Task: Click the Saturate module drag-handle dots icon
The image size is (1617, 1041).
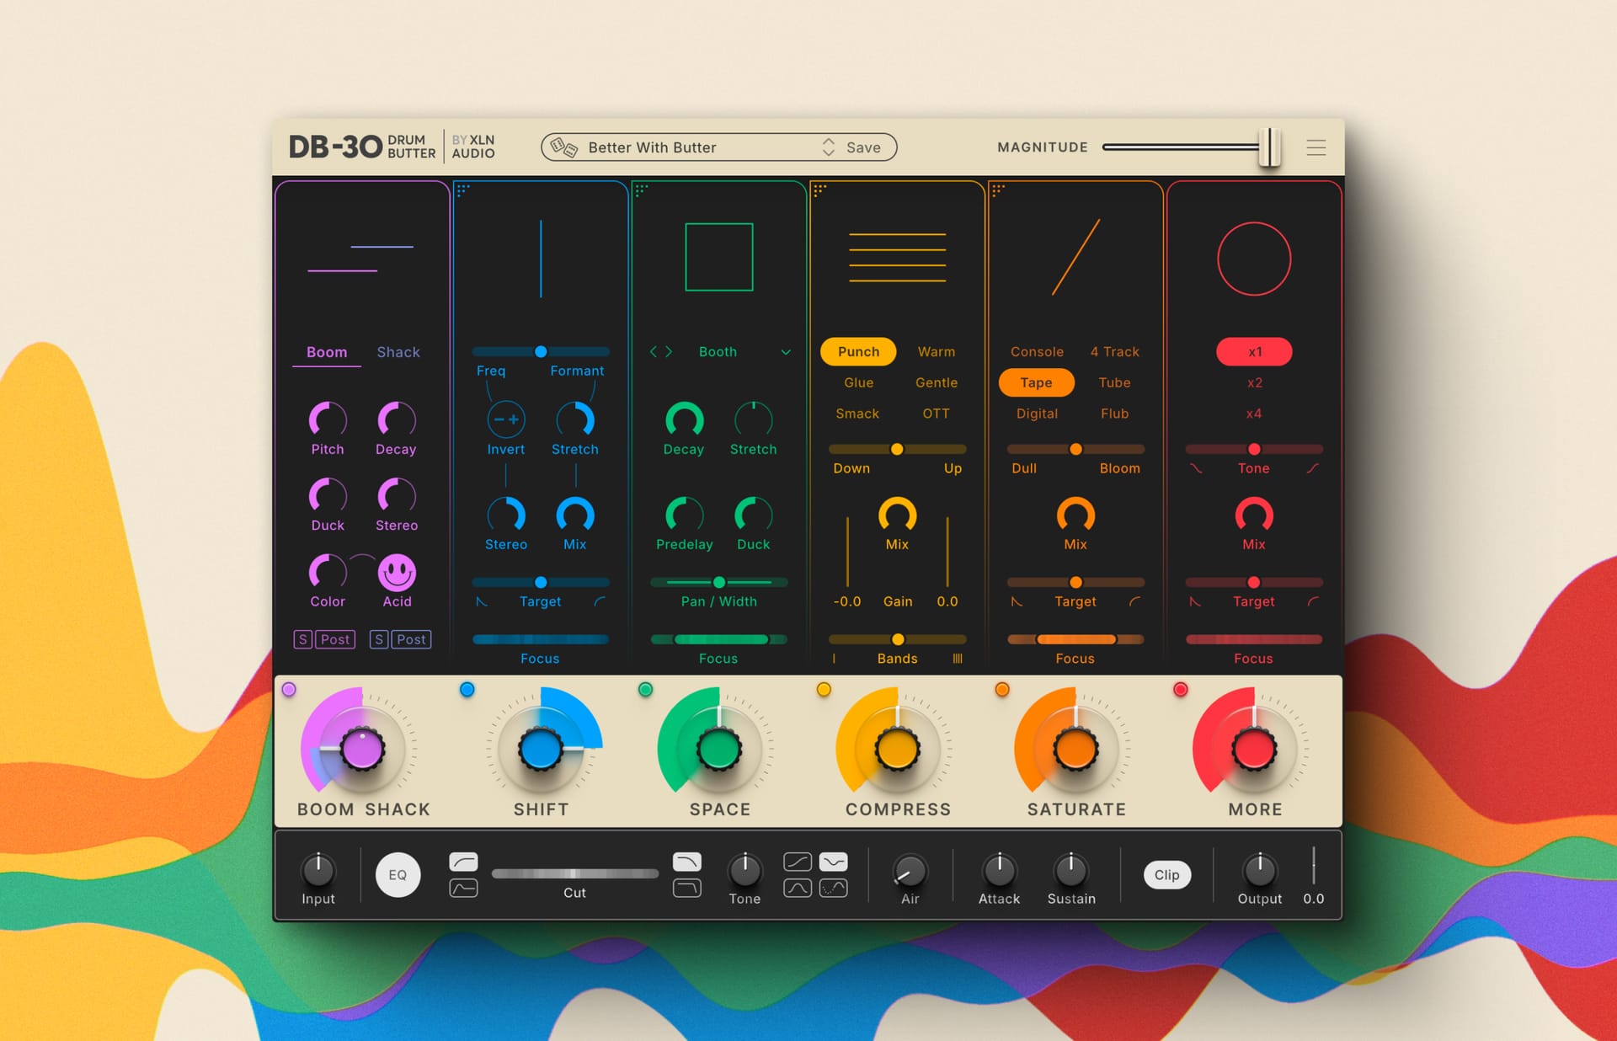Action: [x=998, y=190]
